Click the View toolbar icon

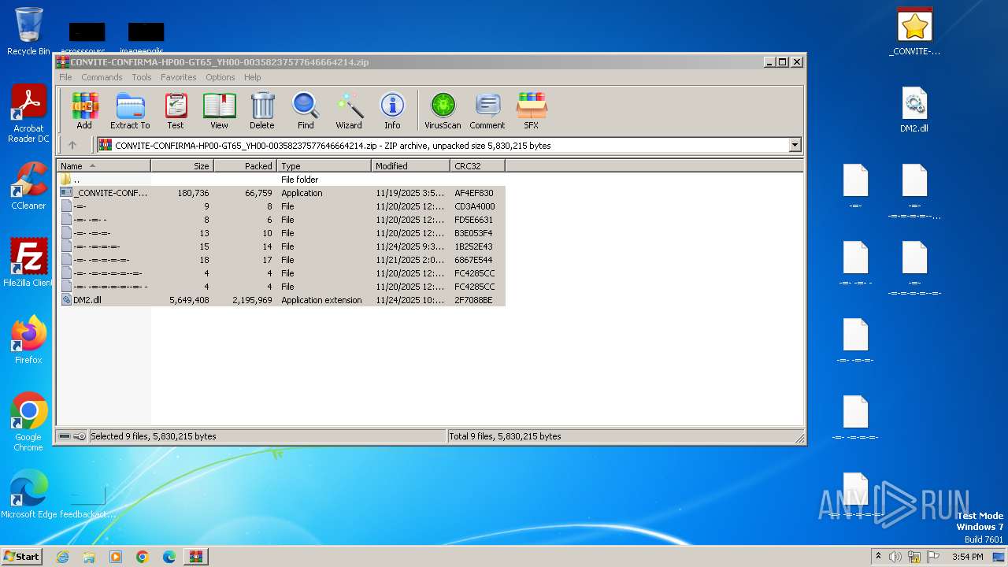tap(219, 110)
